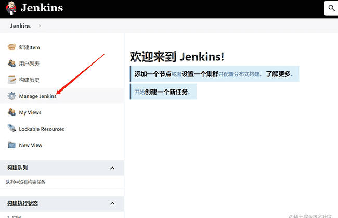This screenshot has height=218, width=338.
Task: Click the My Views people icon
Action: 11,112
